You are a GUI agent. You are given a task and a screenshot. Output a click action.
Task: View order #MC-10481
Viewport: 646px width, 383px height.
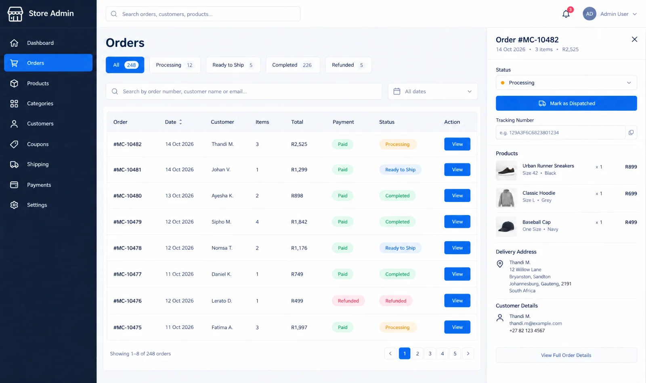(457, 170)
